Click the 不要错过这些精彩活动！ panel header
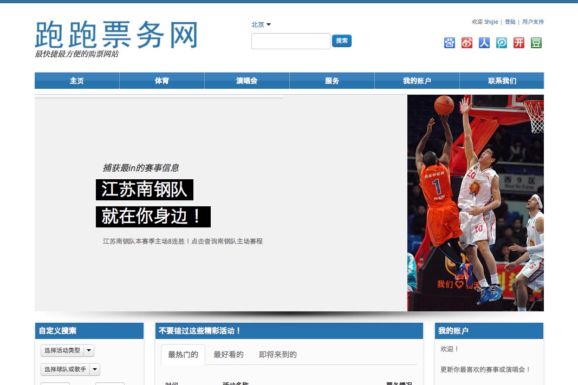 (289, 331)
